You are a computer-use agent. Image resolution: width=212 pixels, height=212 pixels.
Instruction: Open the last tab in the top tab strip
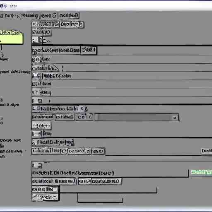point(69,15)
